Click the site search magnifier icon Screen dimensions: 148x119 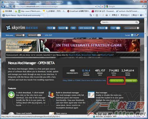pos(136,22)
